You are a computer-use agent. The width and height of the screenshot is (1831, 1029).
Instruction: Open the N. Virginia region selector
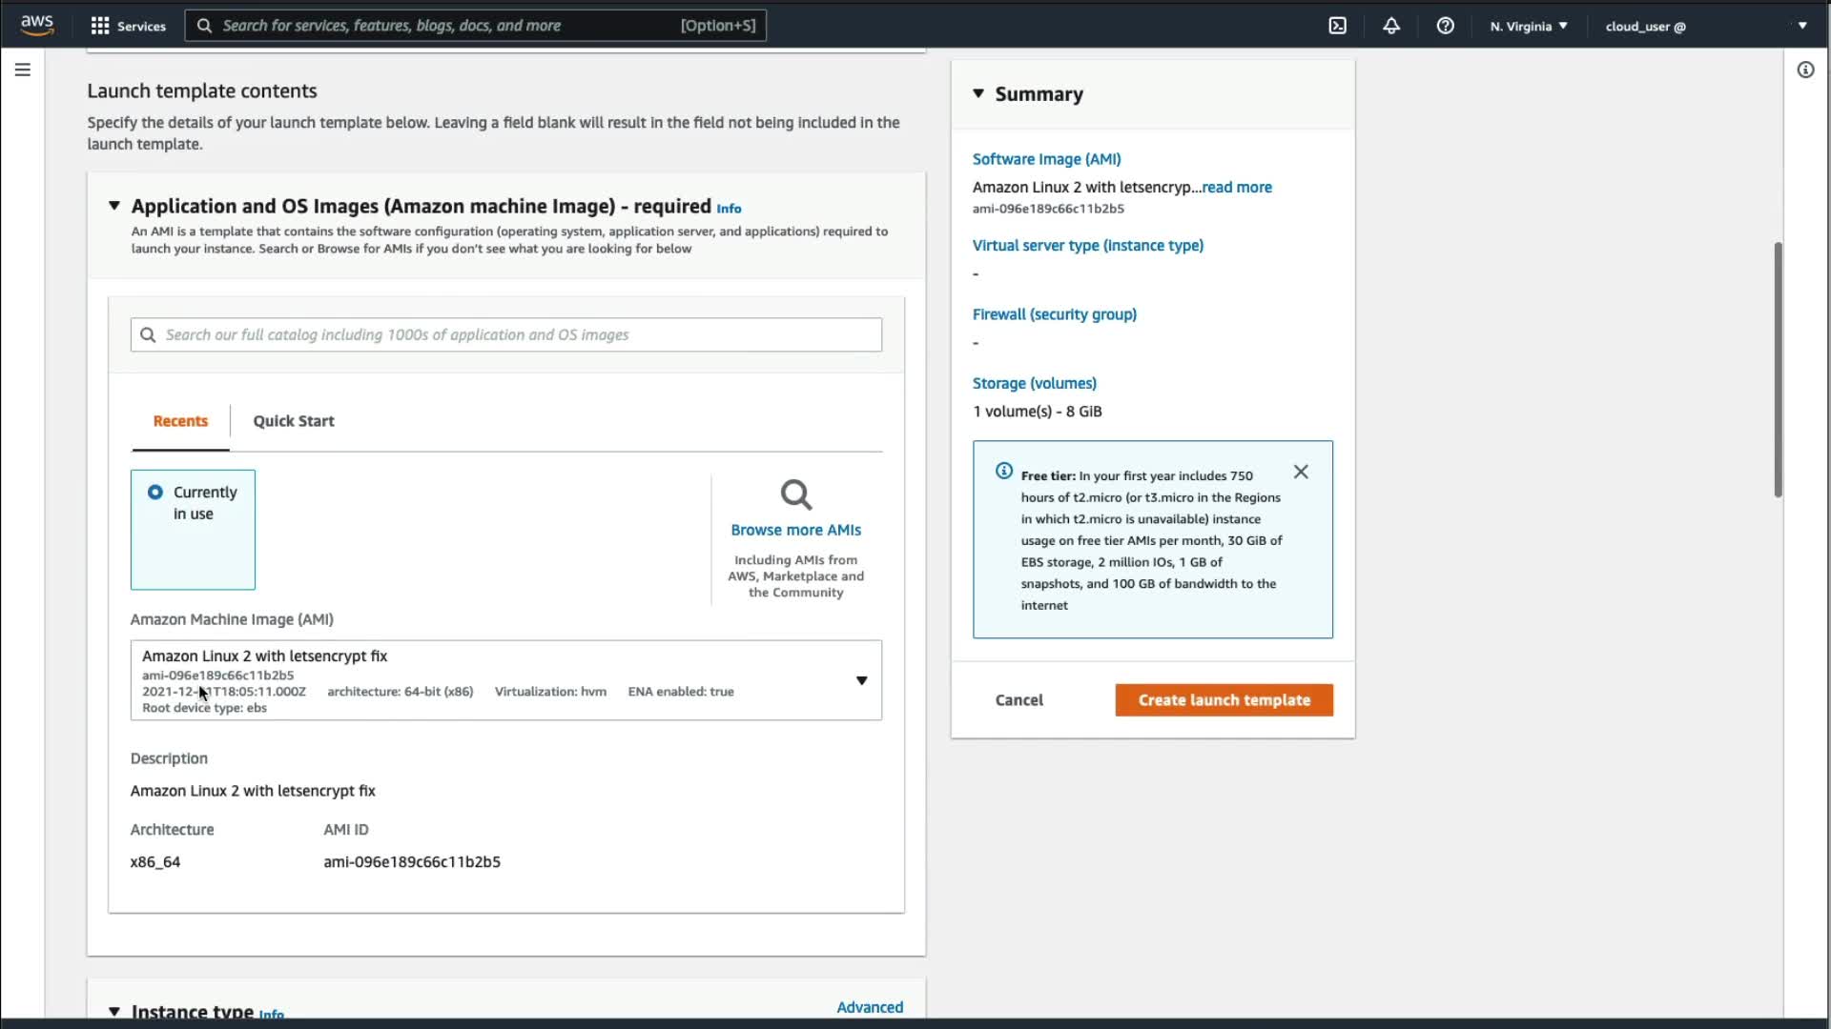(1529, 26)
